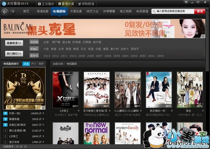210x149 pixels.
Task: Click the small window-mode icon left of minimize
Action: pos(186,2)
